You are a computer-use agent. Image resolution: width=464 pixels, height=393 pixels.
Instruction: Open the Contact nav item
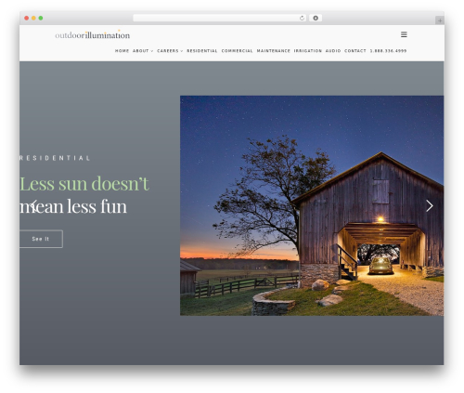pyautogui.click(x=355, y=51)
